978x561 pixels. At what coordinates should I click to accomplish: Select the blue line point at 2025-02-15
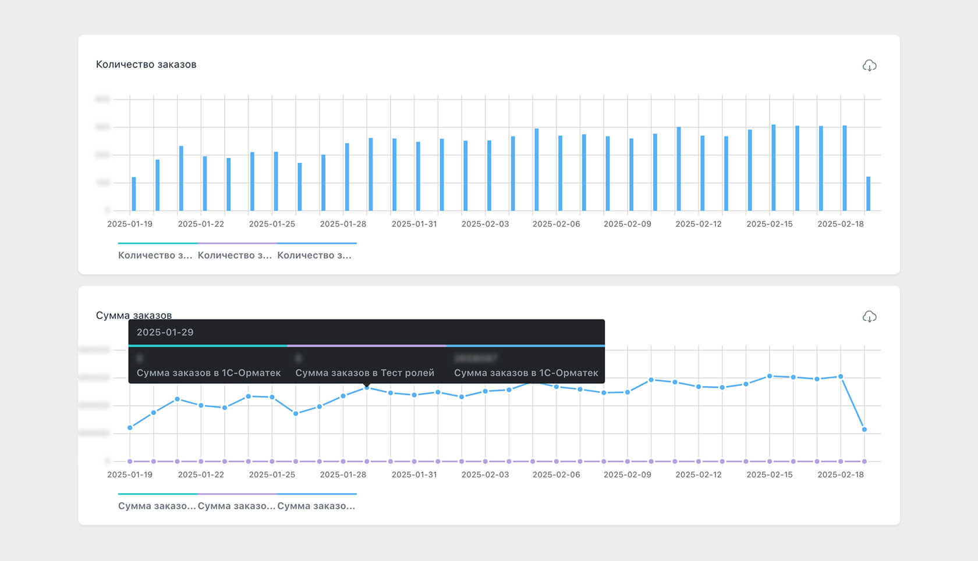[770, 376]
